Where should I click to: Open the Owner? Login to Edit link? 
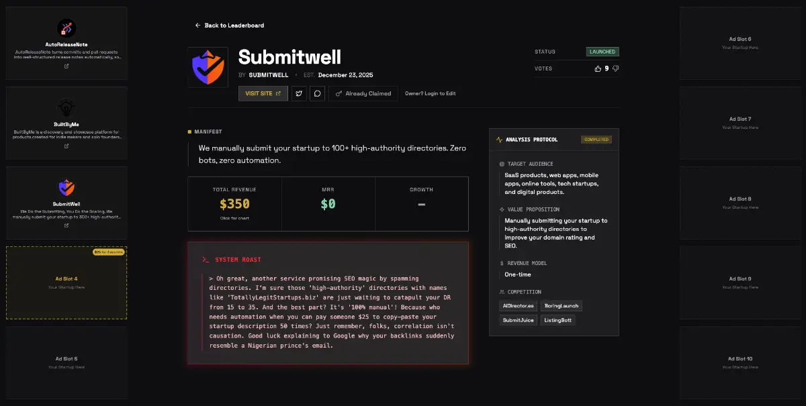pyautogui.click(x=432, y=93)
